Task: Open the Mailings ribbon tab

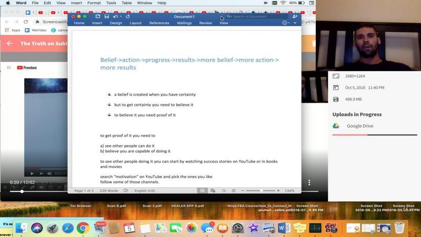Action: point(185,23)
